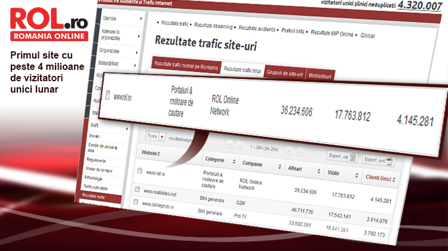Open the Rezultate streaming link
Image resolution: width=448 pixels, height=251 pixels.
pyautogui.click(x=213, y=26)
